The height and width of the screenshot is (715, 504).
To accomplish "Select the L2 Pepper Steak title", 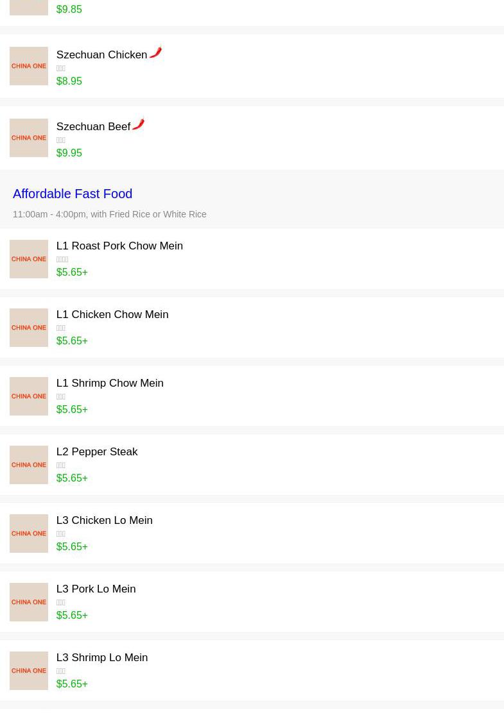I will (97, 452).
